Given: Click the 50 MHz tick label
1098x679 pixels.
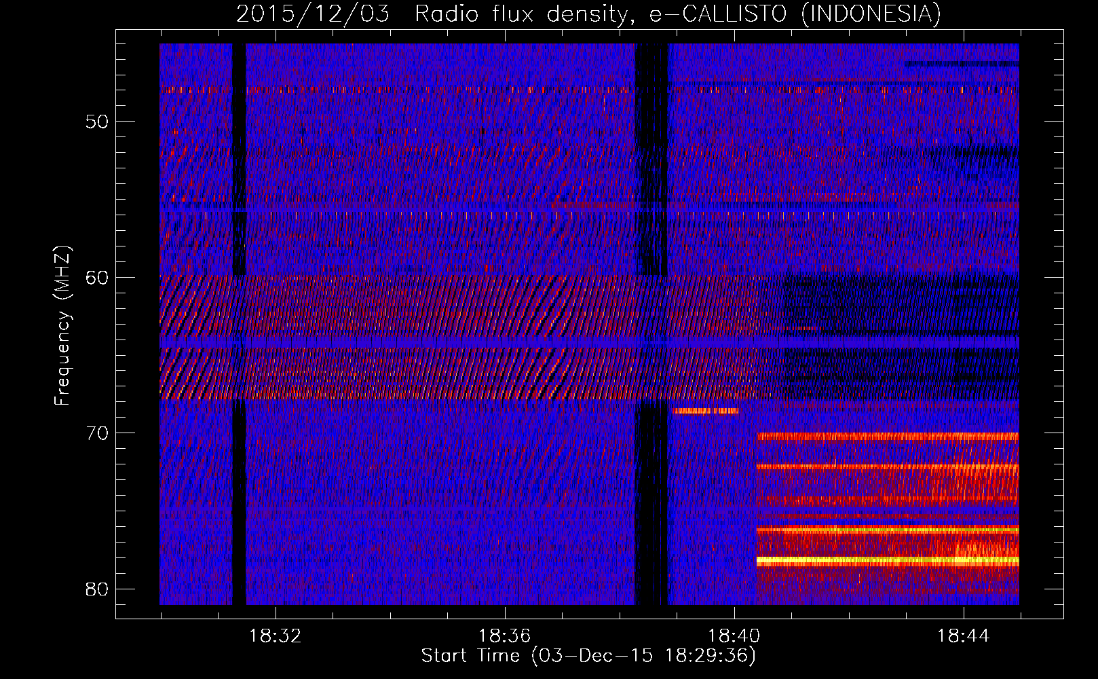Looking at the screenshot, I should tap(97, 122).
